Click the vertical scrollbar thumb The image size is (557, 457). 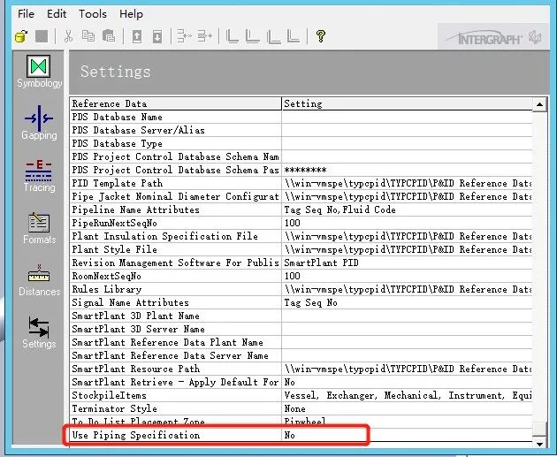(539, 429)
